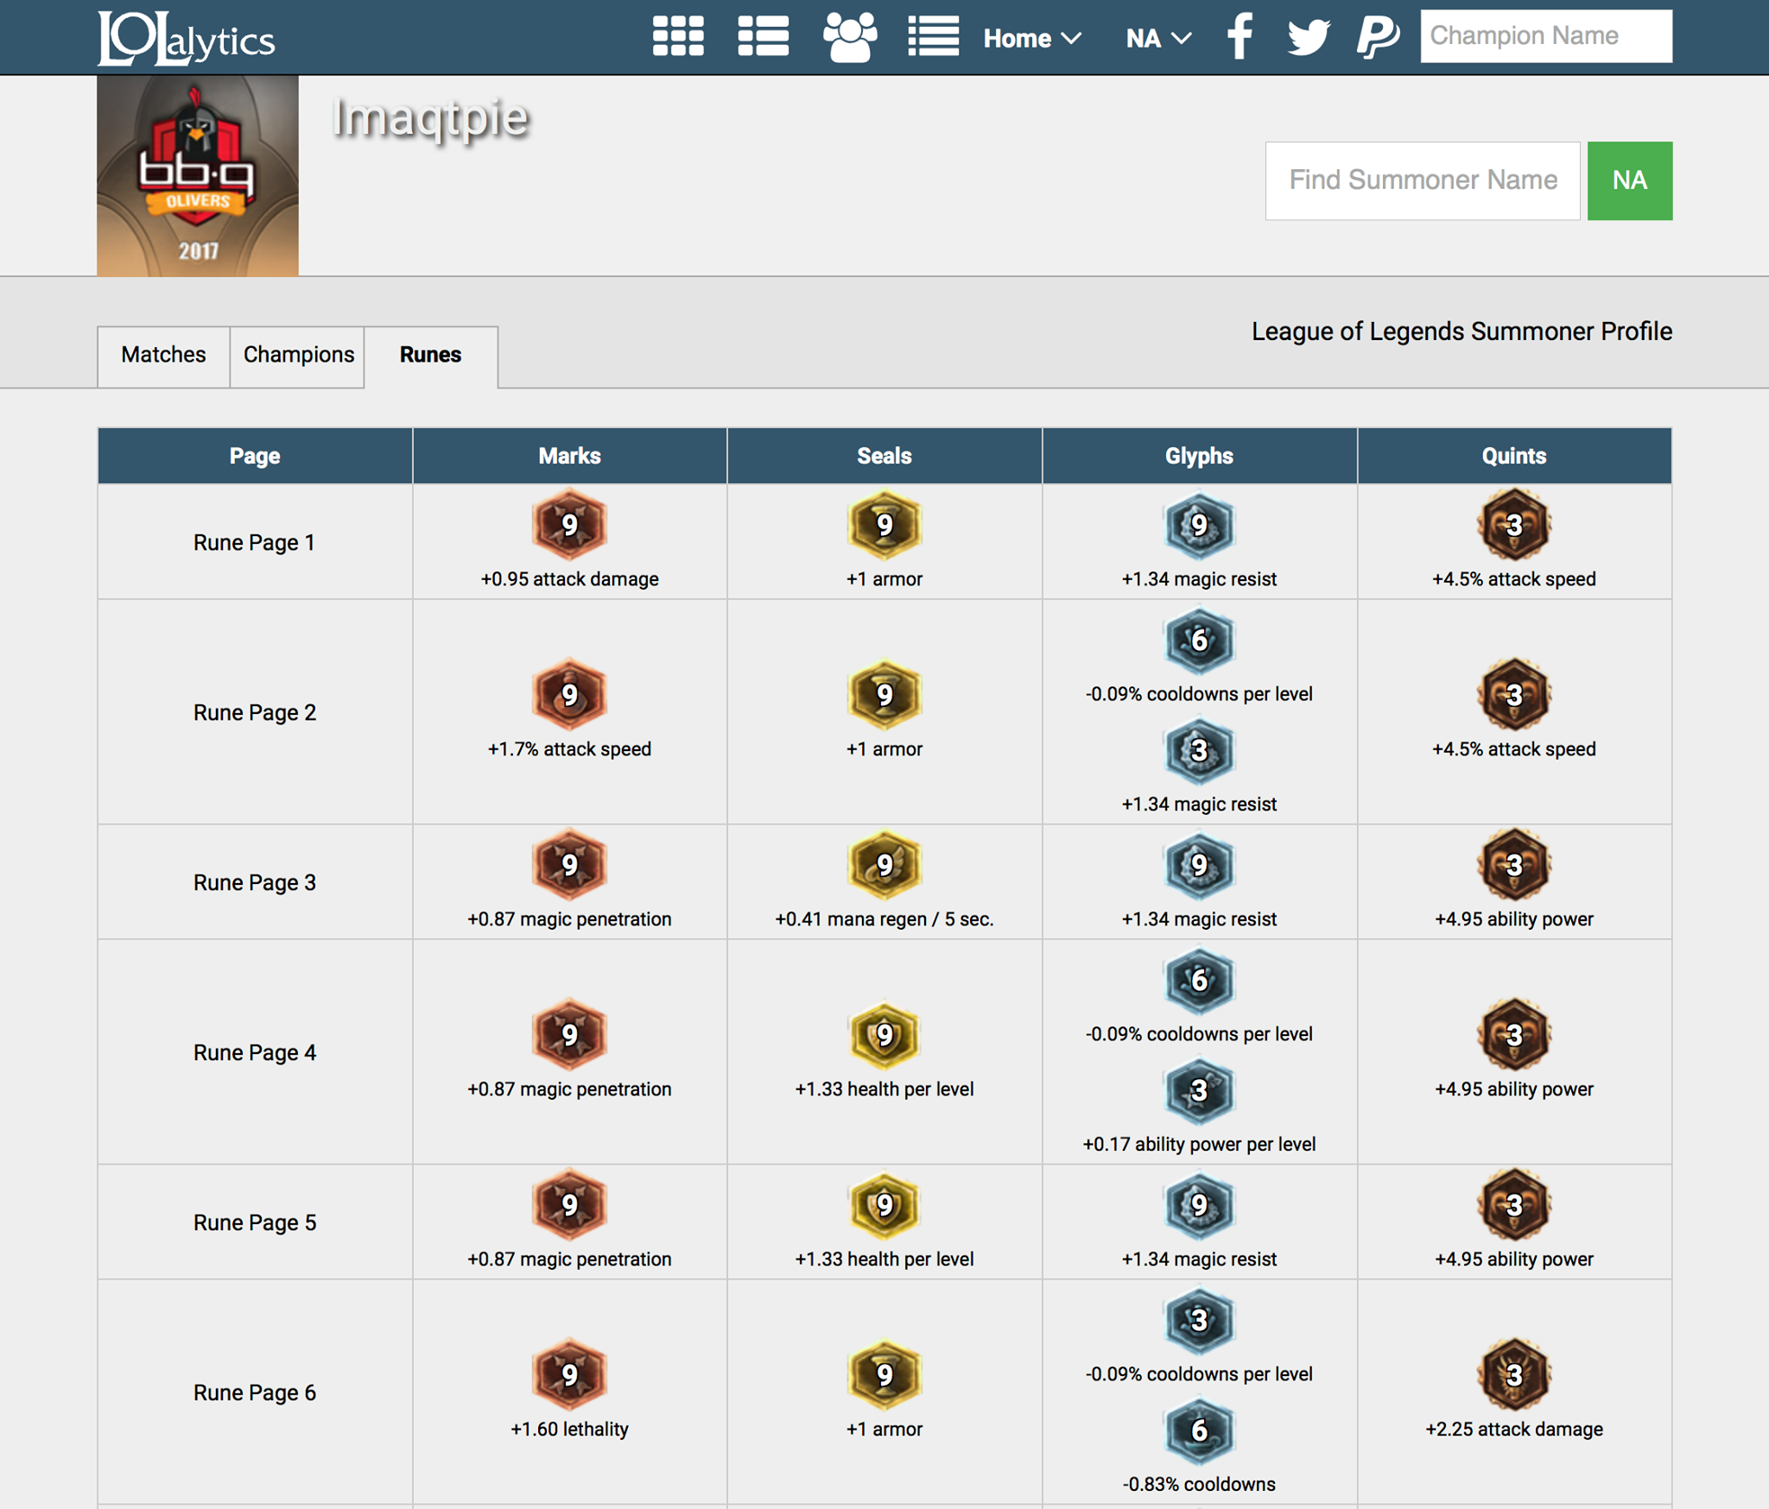Click Rune Page 4 health per level seal icon
This screenshot has height=1509, width=1769.
point(884,1034)
